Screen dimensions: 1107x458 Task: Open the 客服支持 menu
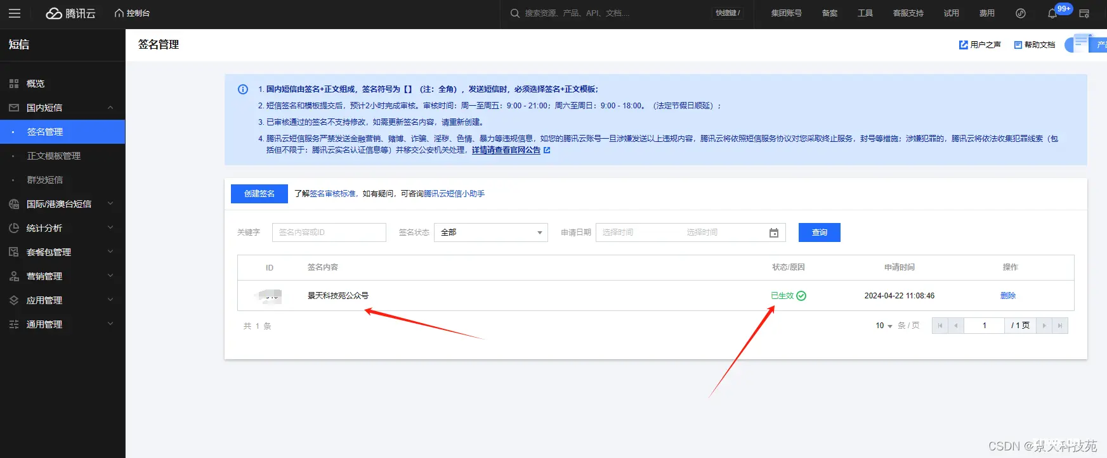click(x=908, y=13)
